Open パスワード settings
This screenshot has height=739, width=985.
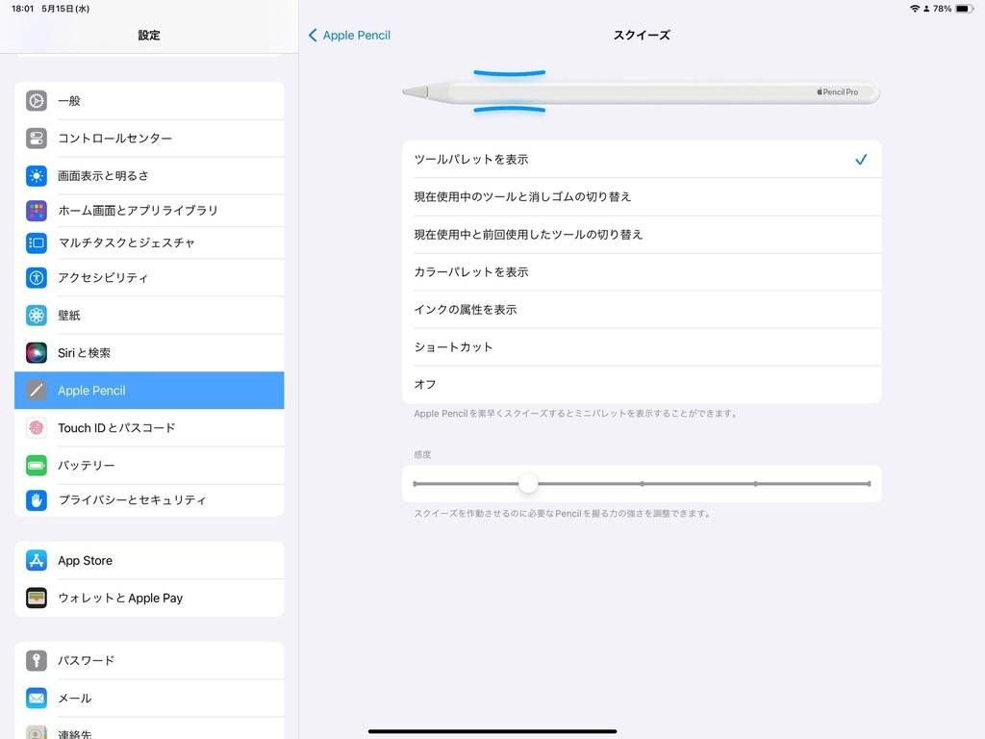point(149,660)
